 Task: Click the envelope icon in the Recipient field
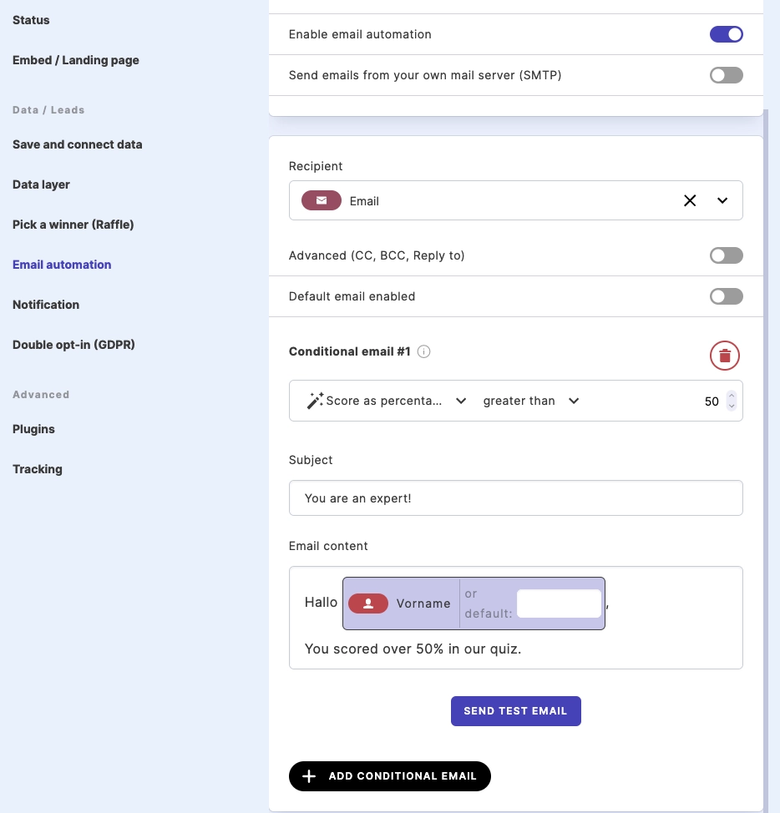322,200
